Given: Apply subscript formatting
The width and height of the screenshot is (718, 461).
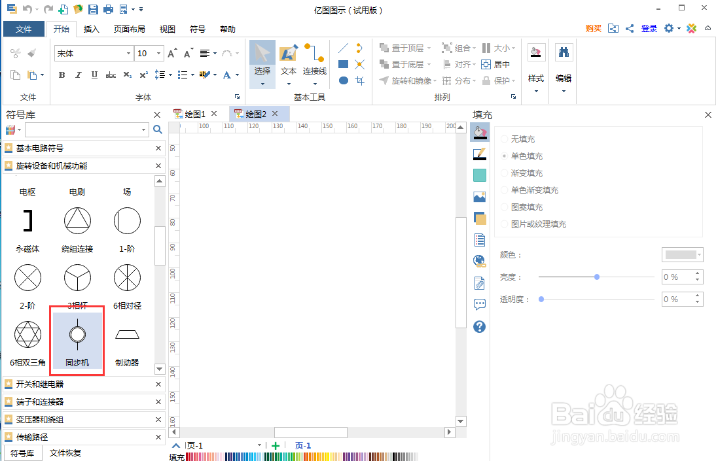Looking at the screenshot, I should coord(128,75).
